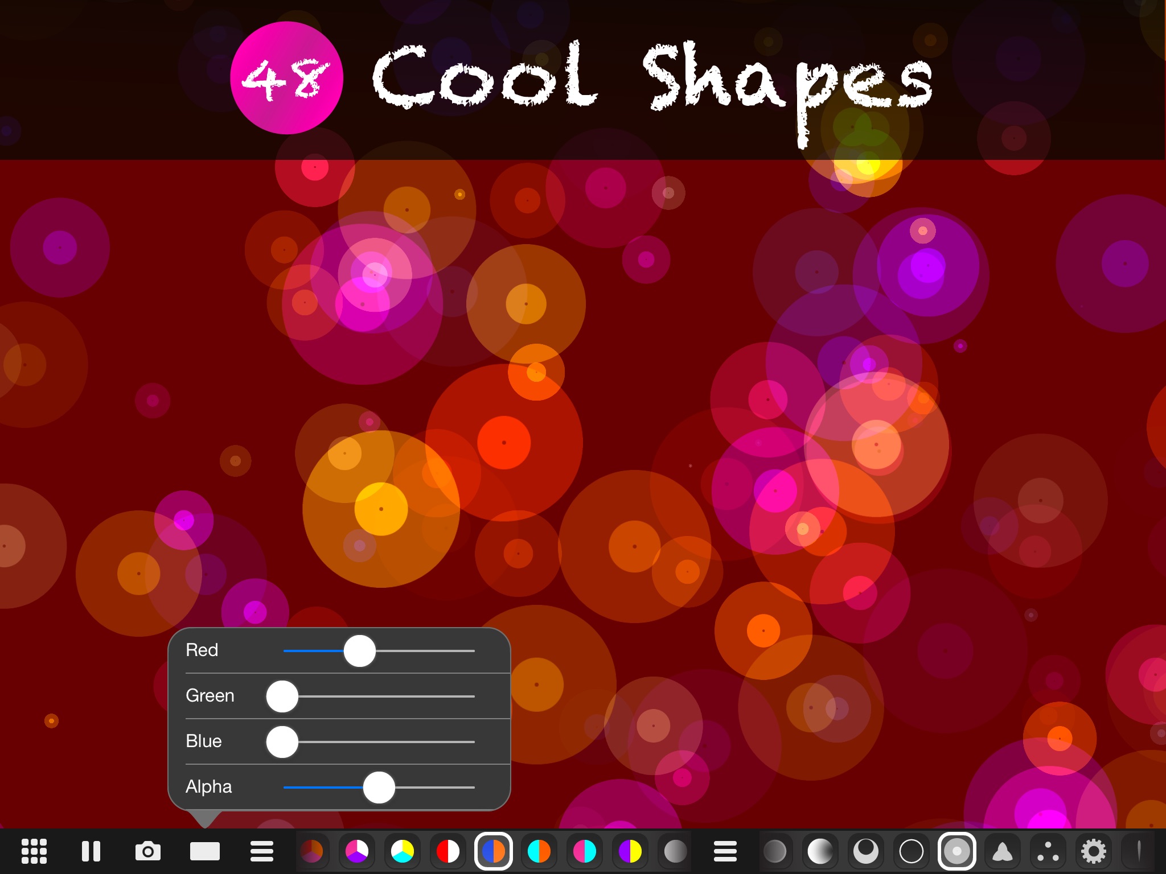The height and width of the screenshot is (874, 1166).
Task: Pause the animation
Action: pyautogui.click(x=91, y=851)
